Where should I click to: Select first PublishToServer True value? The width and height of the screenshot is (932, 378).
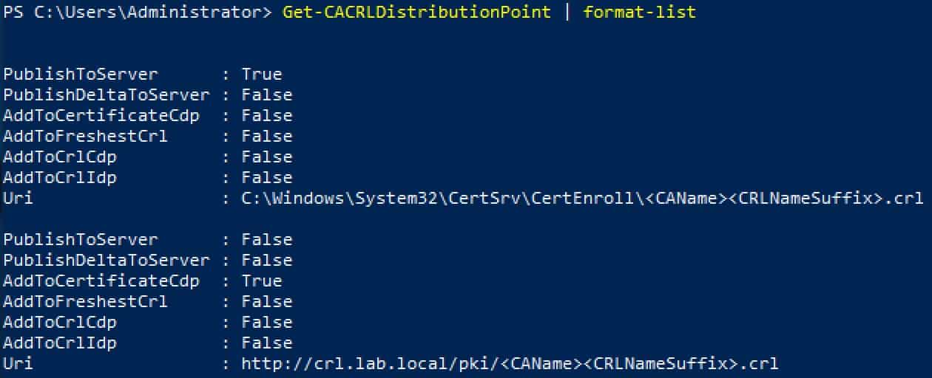coord(262,75)
